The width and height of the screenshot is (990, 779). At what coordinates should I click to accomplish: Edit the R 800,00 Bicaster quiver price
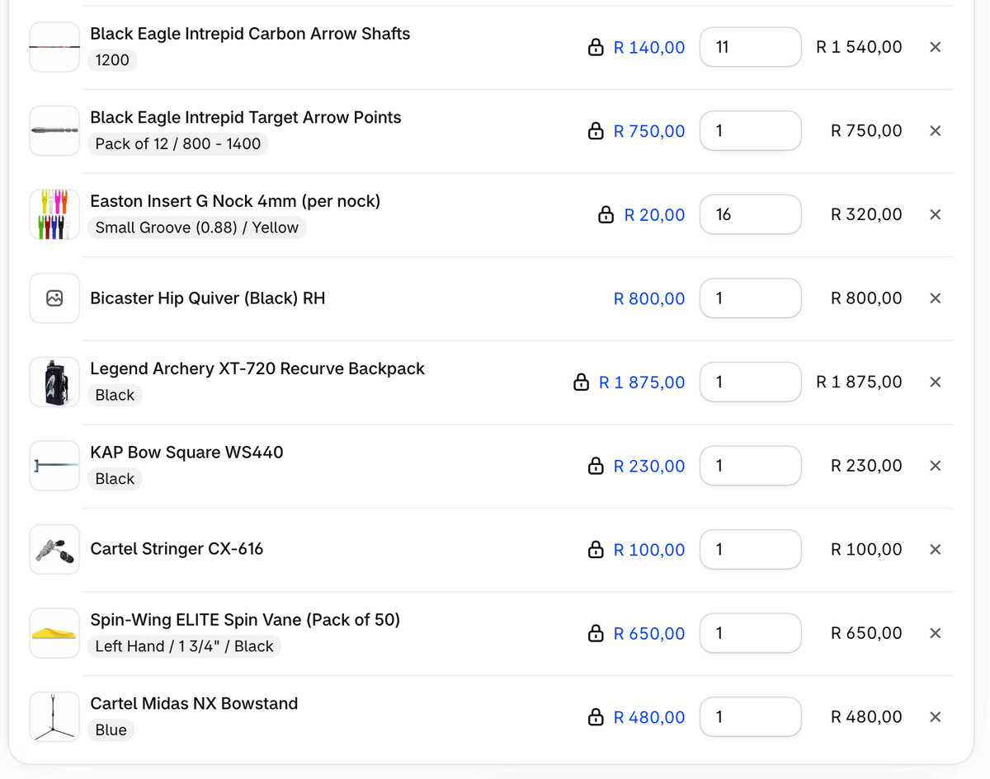coord(649,298)
